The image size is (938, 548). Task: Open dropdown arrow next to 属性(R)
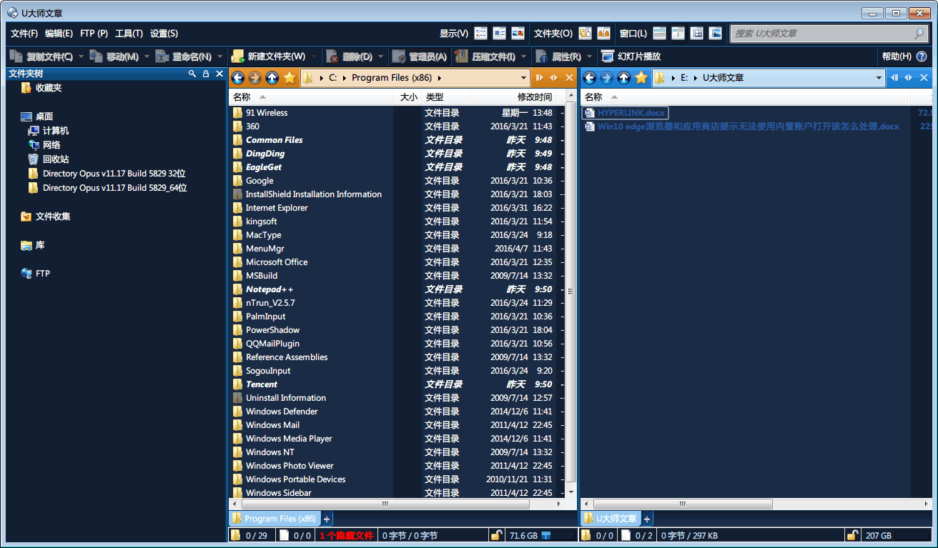pos(589,56)
